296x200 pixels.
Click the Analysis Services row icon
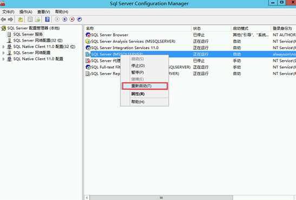88,41
